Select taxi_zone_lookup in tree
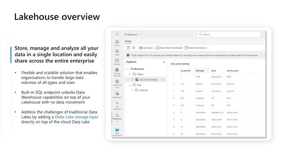 [148, 79]
